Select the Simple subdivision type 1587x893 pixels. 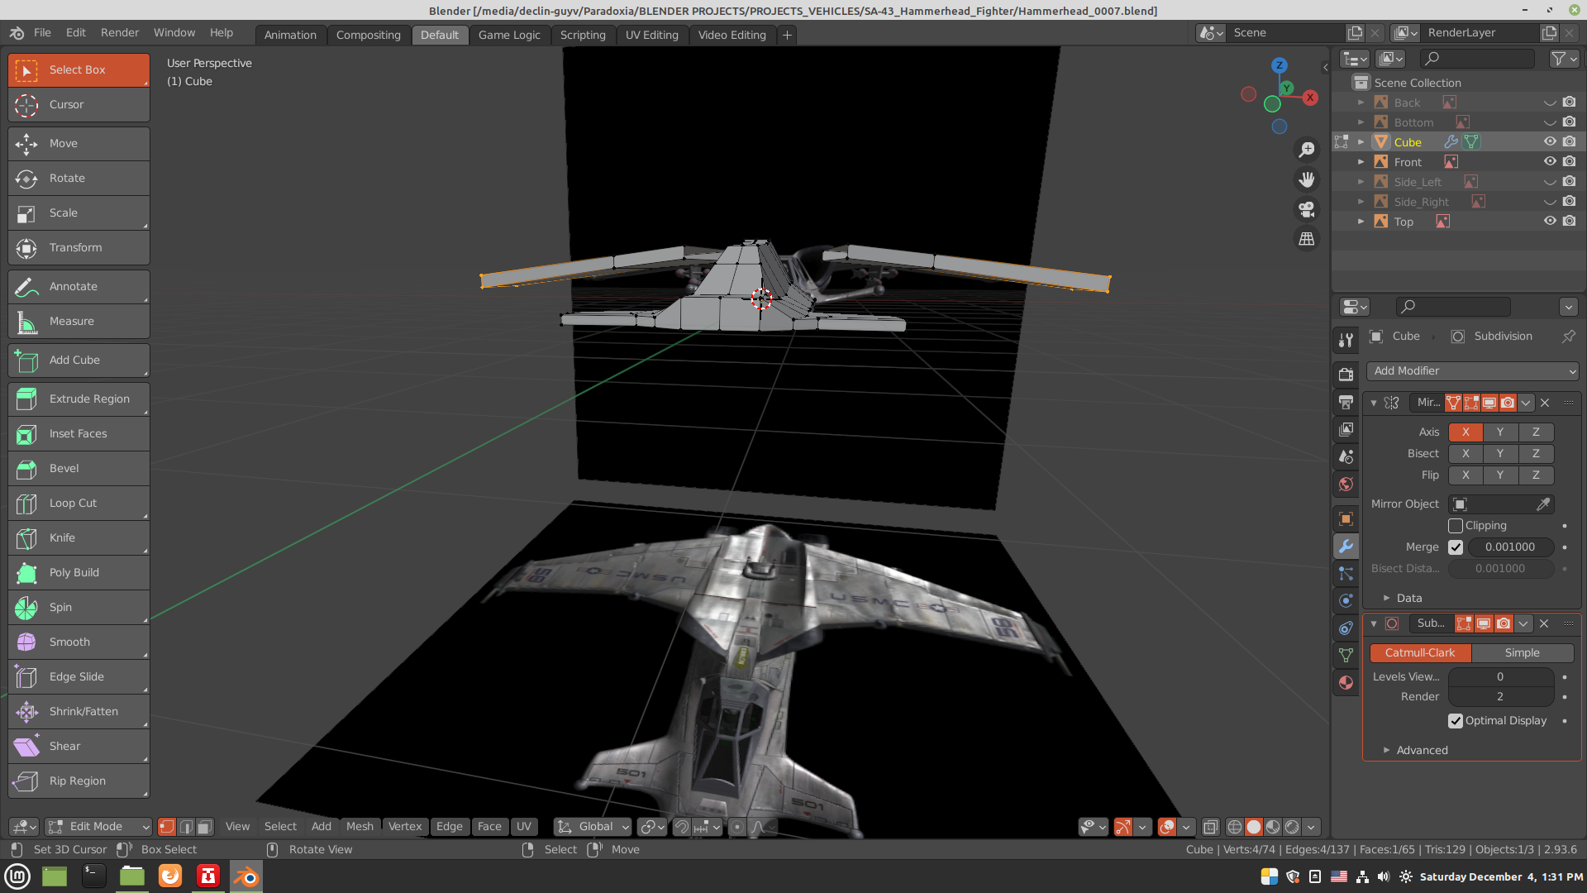point(1522,653)
